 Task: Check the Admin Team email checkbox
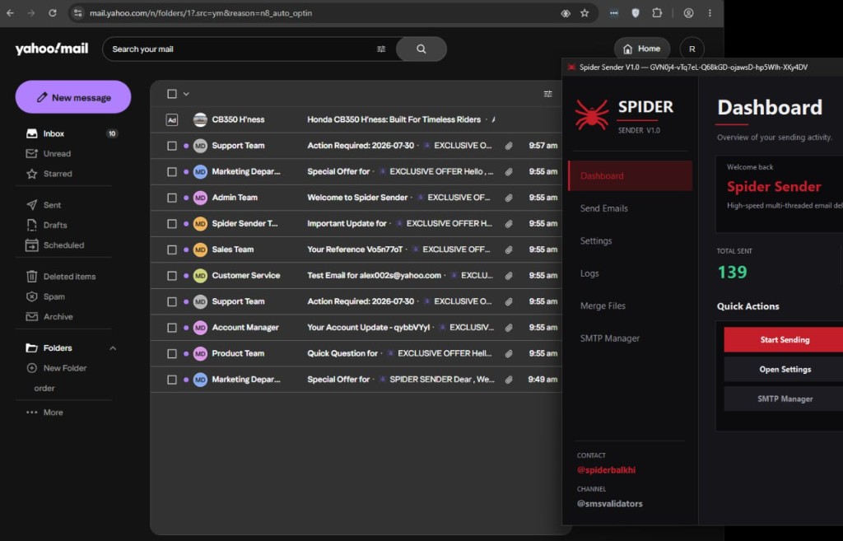click(172, 198)
